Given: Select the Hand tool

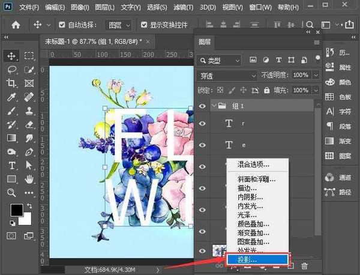Looking at the screenshot, I should click(28, 179).
